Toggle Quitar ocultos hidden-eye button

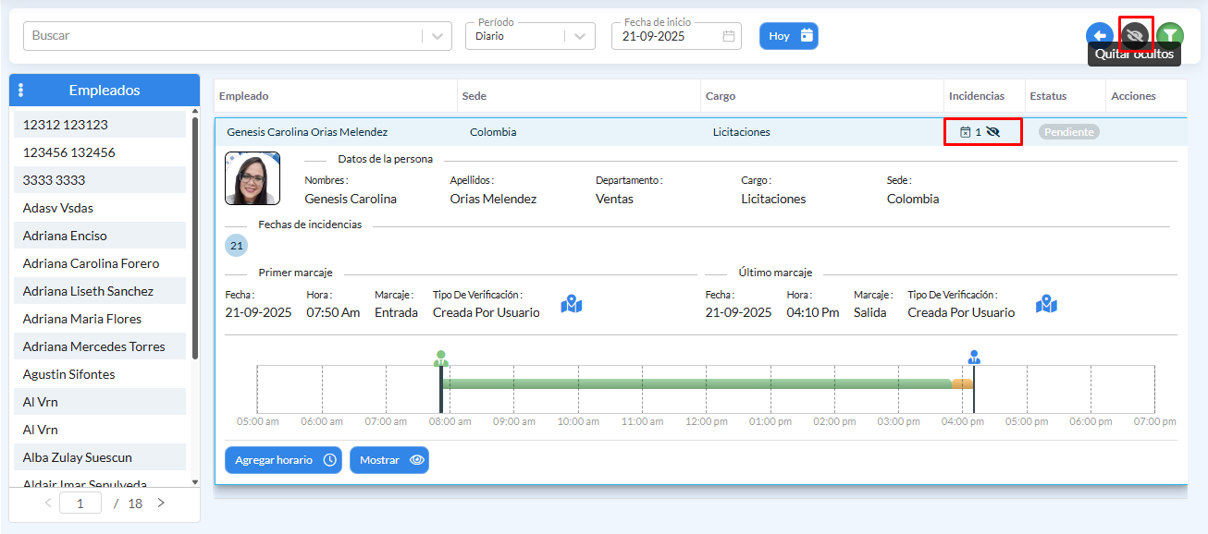(1135, 36)
